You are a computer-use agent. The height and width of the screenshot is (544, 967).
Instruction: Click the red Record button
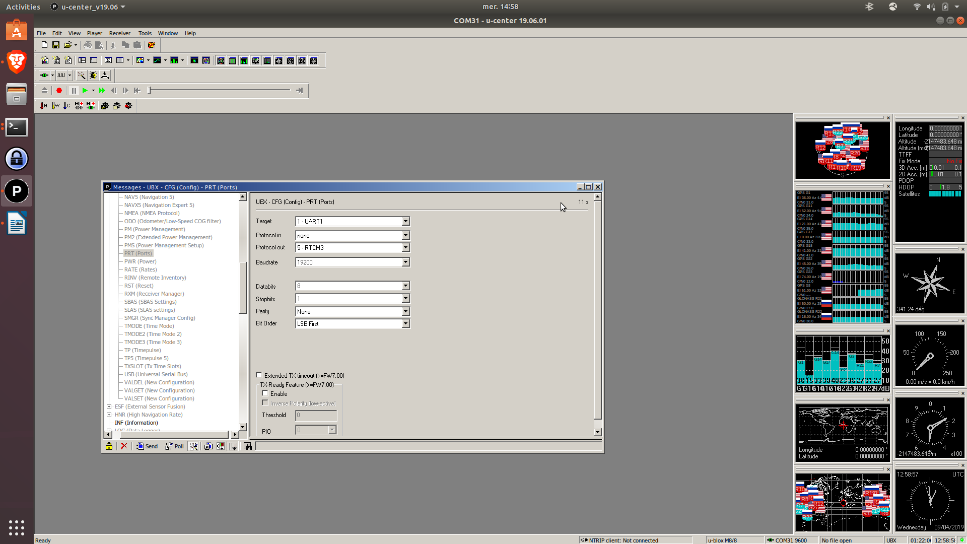(x=59, y=91)
